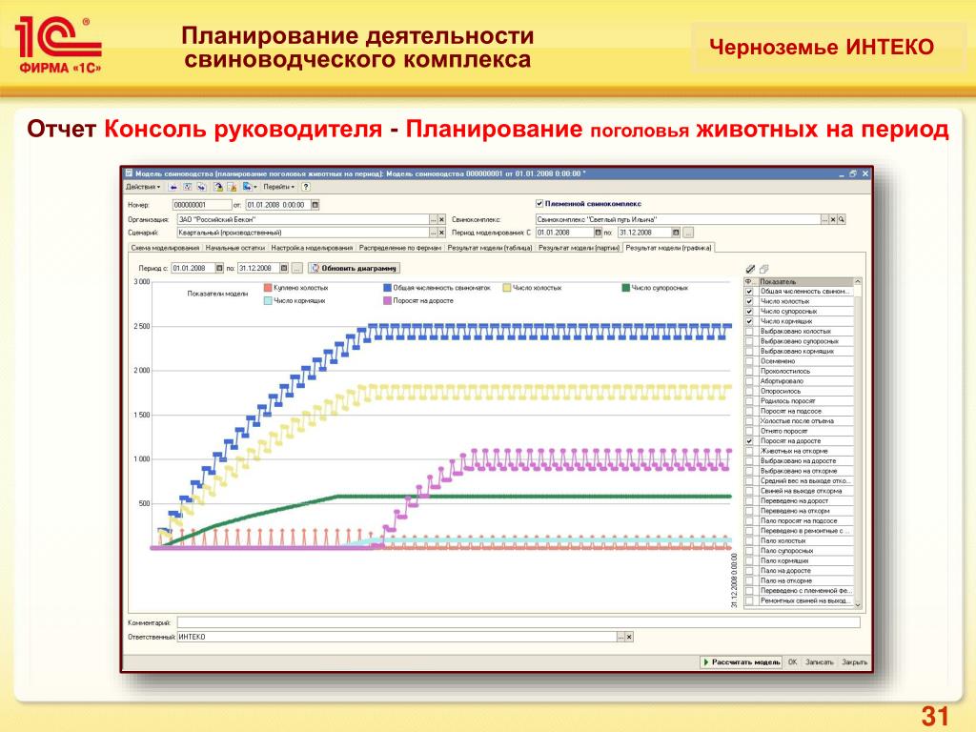Click refresh icon on Обновить диаграмму button
Viewport: 976px width, 732px height.
point(315,268)
